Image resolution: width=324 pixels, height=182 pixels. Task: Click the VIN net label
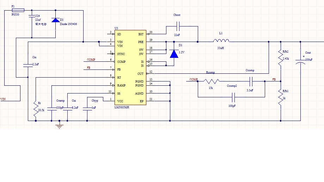click(3, 99)
